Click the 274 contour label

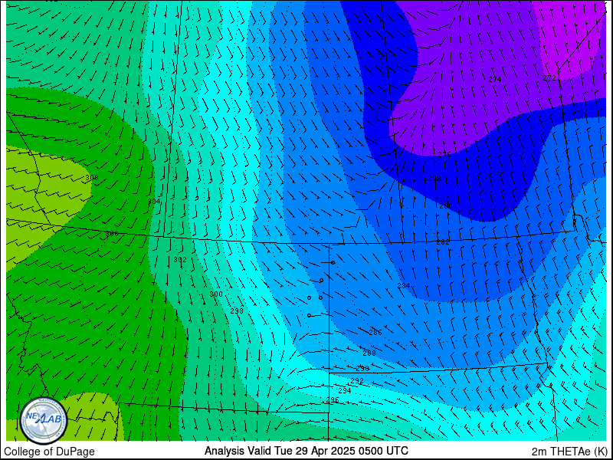point(494,80)
